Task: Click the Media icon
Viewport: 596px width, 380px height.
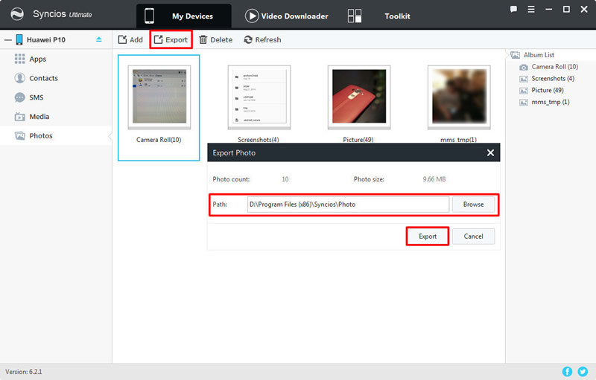Action: tap(20, 117)
